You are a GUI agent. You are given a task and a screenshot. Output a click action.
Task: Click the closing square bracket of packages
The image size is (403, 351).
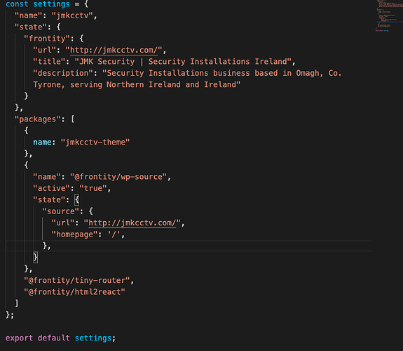tap(17, 303)
